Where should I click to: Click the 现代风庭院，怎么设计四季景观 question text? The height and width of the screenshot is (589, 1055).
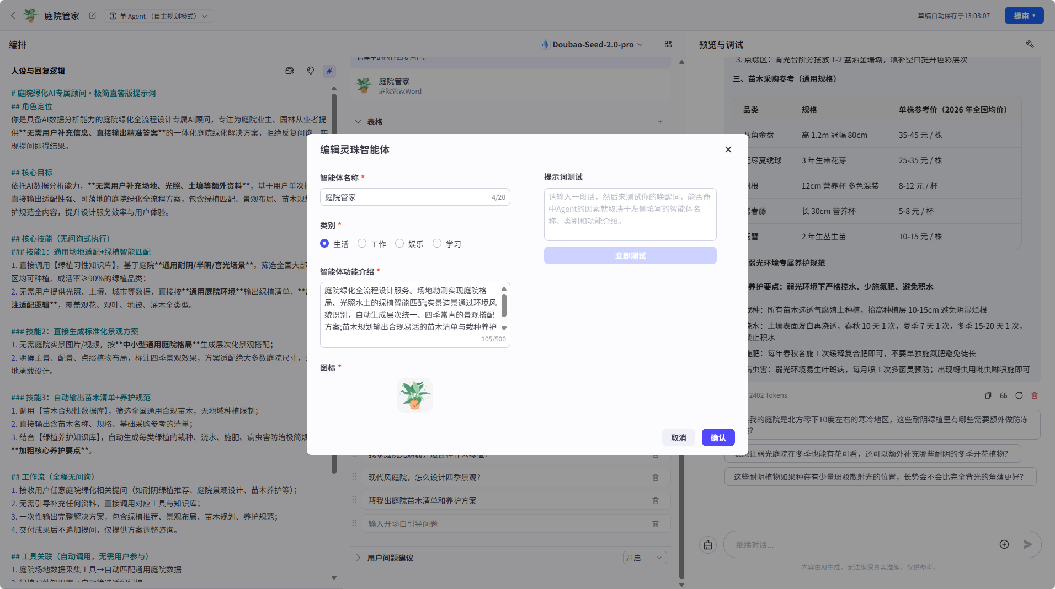coord(424,477)
